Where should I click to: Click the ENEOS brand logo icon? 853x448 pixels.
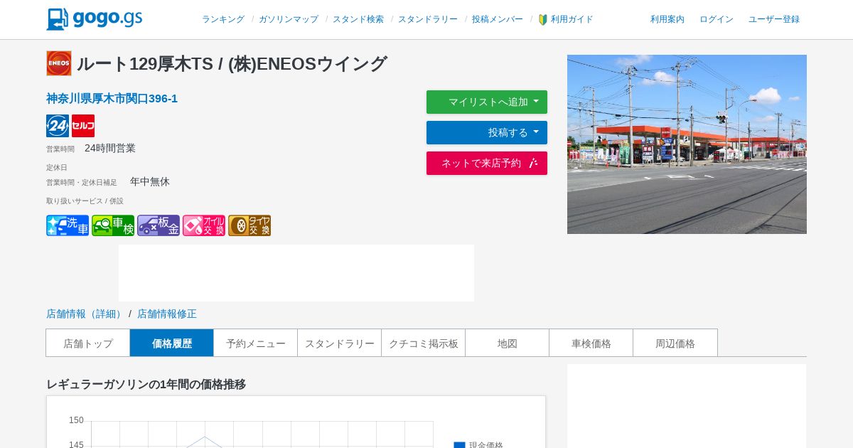tap(59, 63)
